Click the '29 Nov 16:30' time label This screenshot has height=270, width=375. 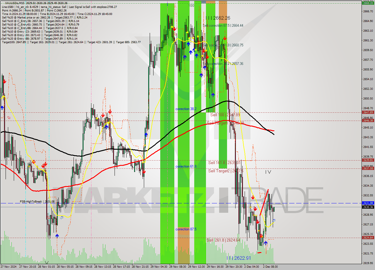(x=215, y=267)
